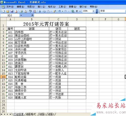Open the 插入 (Insert) menu
Screen dimensions: 126x116
[x=41, y=7]
